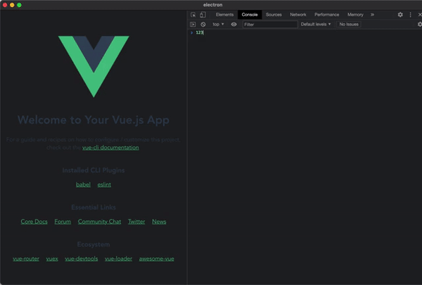The height and width of the screenshot is (285, 422).
Task: Switch to the Sources tab
Action: 274,15
